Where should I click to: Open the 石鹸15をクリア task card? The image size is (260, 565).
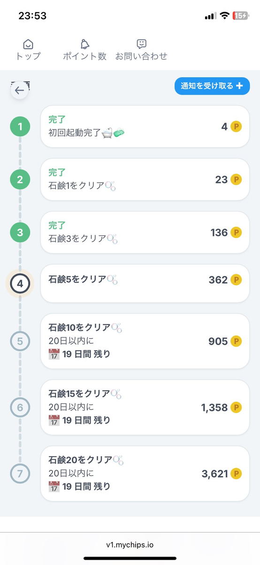145,407
